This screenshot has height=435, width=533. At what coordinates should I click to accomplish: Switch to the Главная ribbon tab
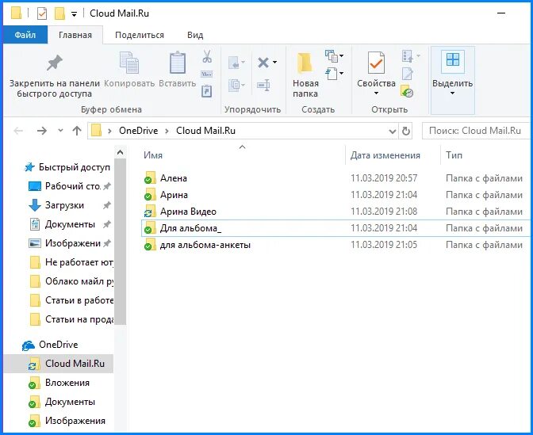(75, 36)
